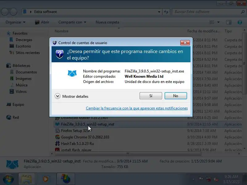Select Download Master file row

click(148, 118)
